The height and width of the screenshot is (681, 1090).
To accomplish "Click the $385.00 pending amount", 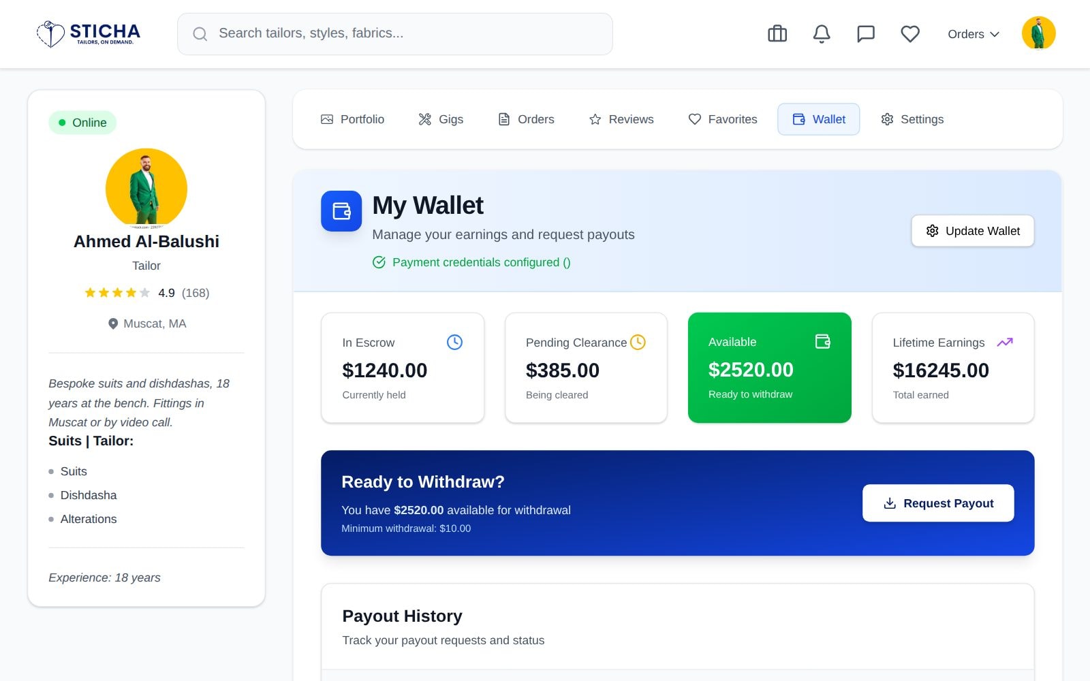I will pyautogui.click(x=563, y=370).
